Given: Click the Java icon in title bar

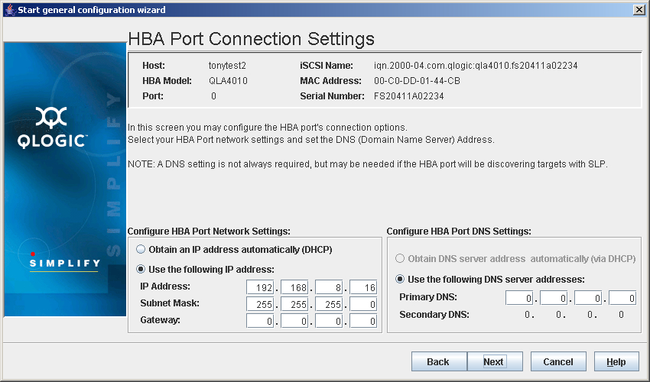Looking at the screenshot, I should 8,9.
